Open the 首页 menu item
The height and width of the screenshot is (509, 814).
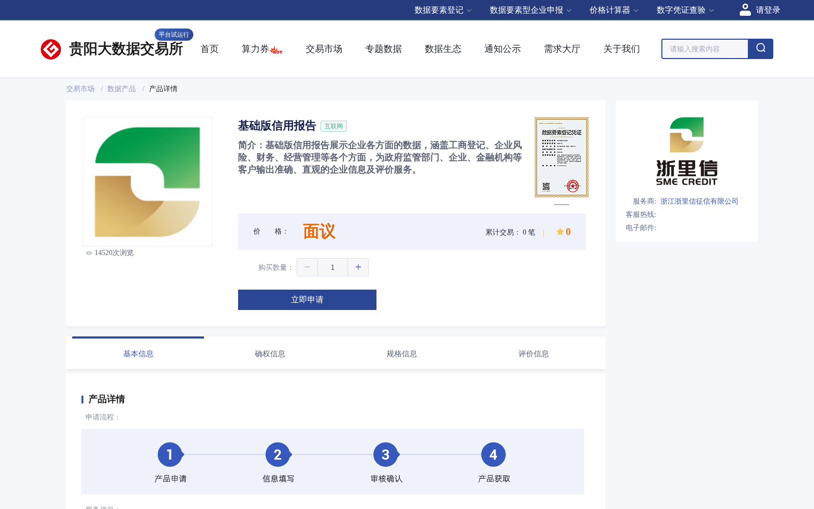[x=210, y=49]
